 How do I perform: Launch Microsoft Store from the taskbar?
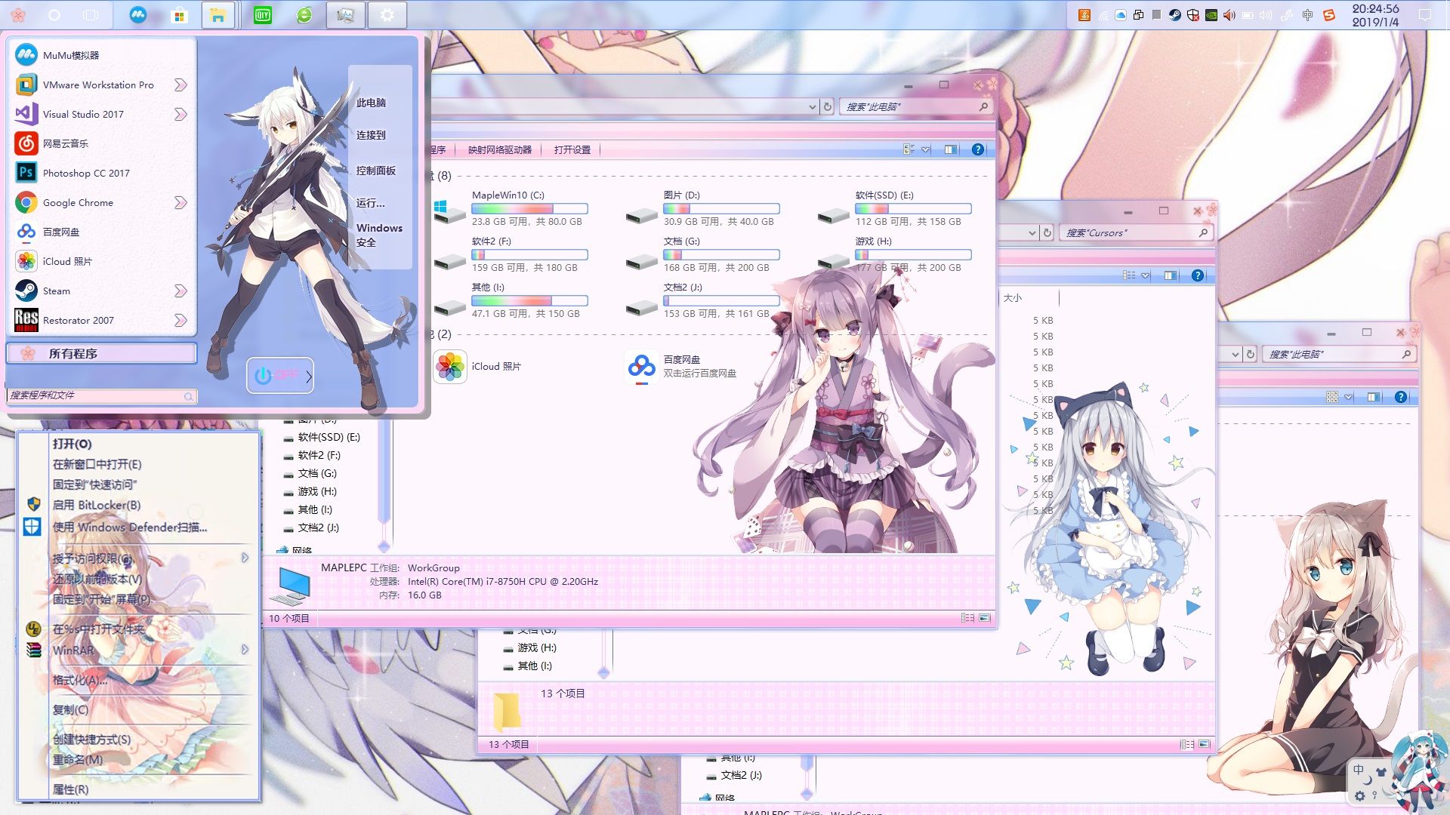(179, 15)
